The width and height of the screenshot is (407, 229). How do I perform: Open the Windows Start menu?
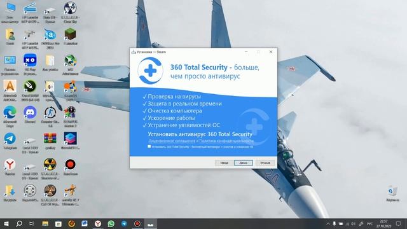[6, 223]
